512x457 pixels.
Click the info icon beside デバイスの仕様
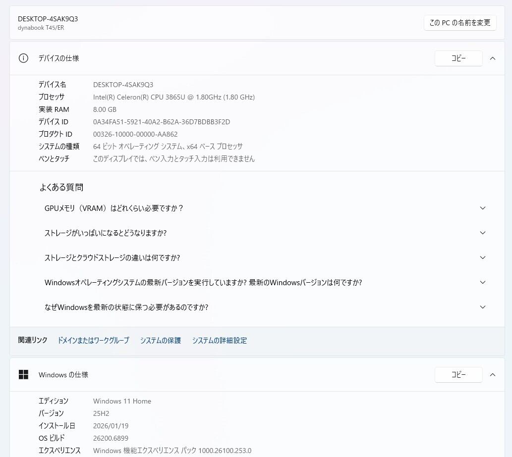[23, 58]
